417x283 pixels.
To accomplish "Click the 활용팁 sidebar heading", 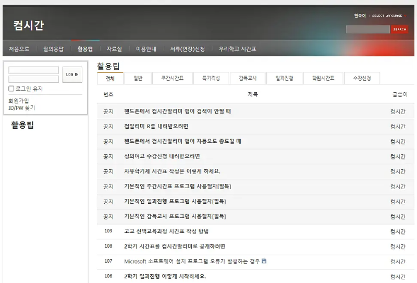I will click(22, 125).
